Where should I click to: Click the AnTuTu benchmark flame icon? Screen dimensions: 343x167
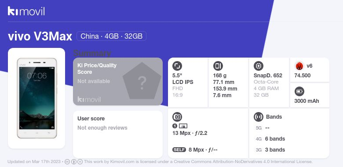tap(299, 66)
